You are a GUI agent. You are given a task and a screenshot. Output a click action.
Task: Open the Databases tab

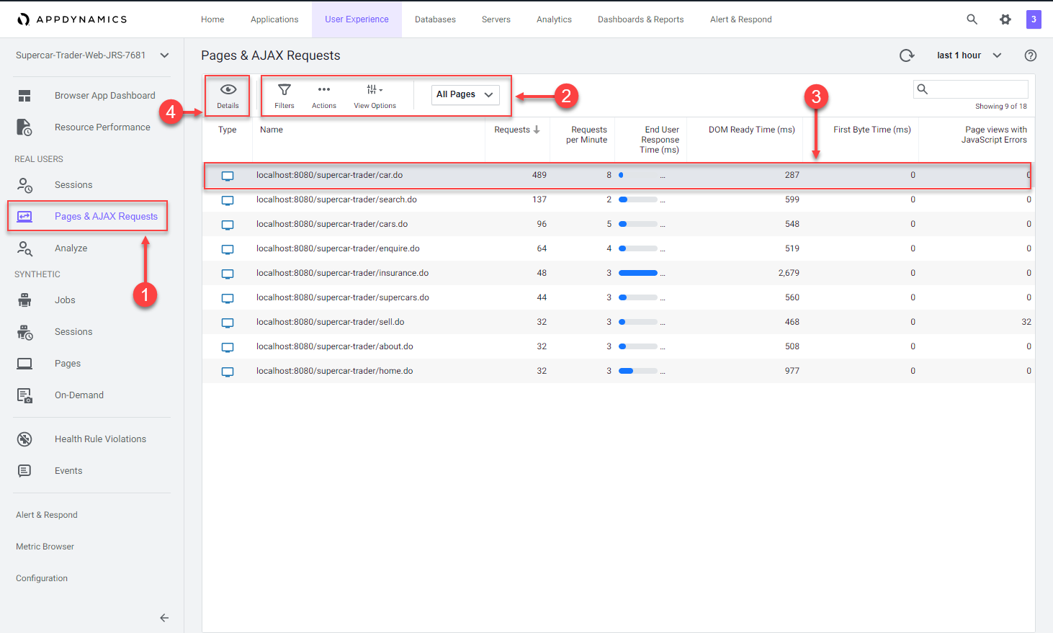point(435,19)
